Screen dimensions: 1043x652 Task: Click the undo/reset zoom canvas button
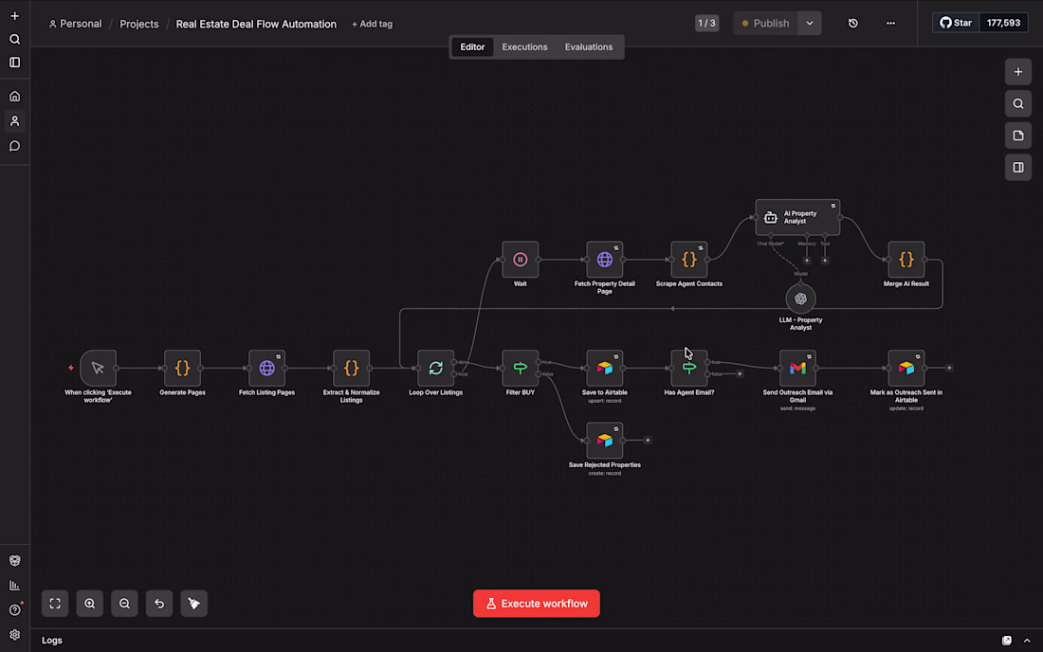tap(159, 604)
